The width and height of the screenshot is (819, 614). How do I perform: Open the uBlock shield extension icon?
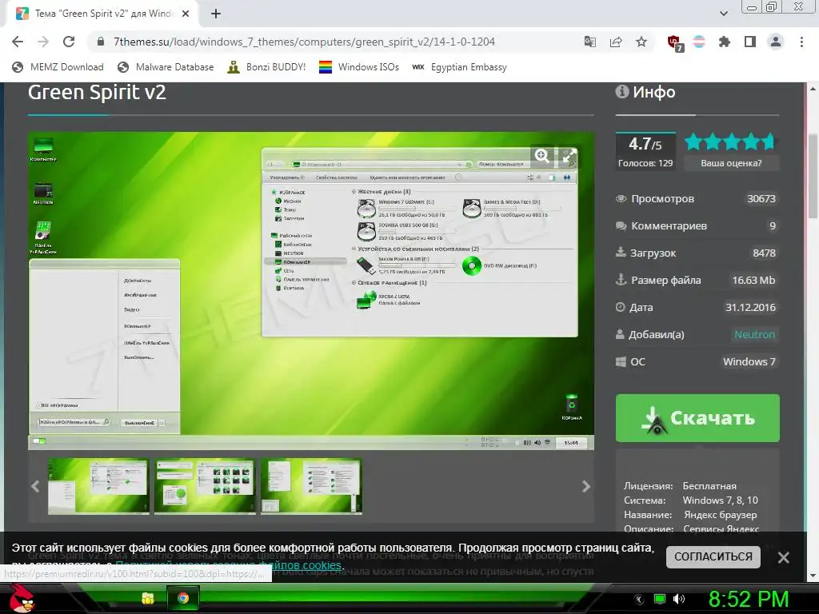(x=675, y=43)
